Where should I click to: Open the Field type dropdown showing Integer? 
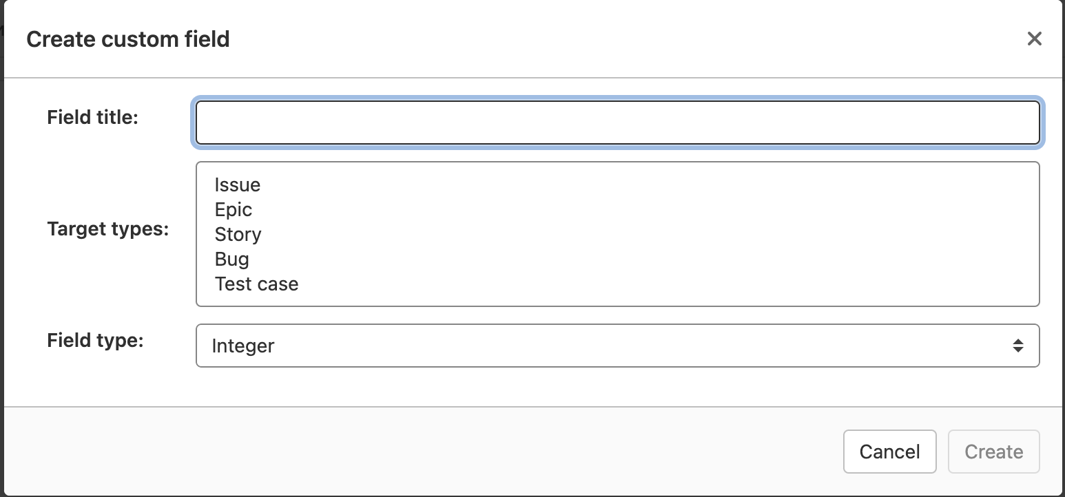tap(606, 346)
